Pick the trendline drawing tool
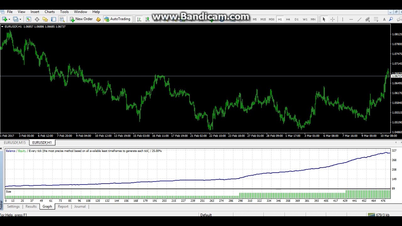 pyautogui.click(x=360, y=19)
